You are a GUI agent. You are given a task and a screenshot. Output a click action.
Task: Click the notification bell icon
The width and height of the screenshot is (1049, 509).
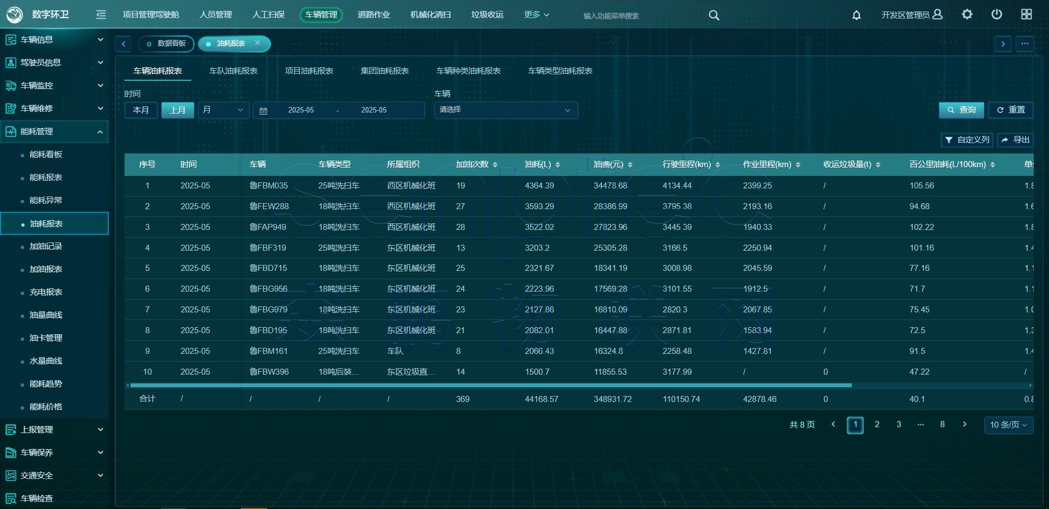point(856,15)
